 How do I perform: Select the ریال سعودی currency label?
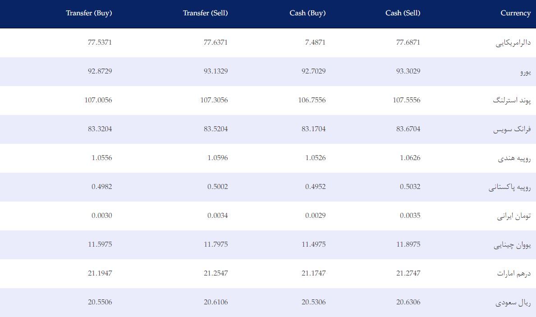[513, 303]
